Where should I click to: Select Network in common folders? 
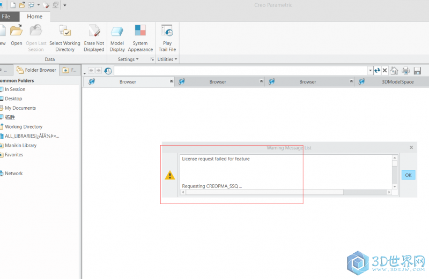coord(14,174)
